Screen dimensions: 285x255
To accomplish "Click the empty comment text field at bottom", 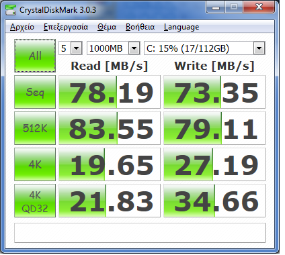I will click(140, 233).
